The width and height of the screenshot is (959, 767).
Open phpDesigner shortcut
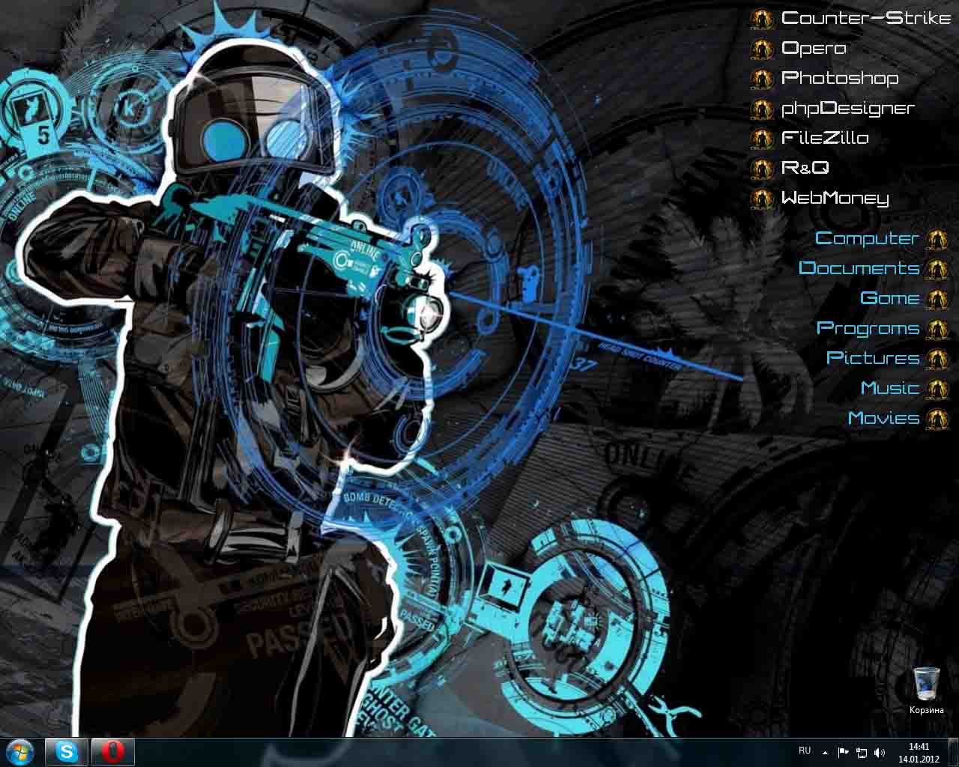[x=847, y=109]
